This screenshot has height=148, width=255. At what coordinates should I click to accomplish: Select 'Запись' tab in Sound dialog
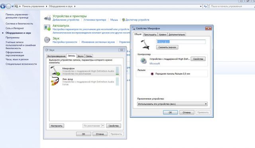tap(71, 56)
